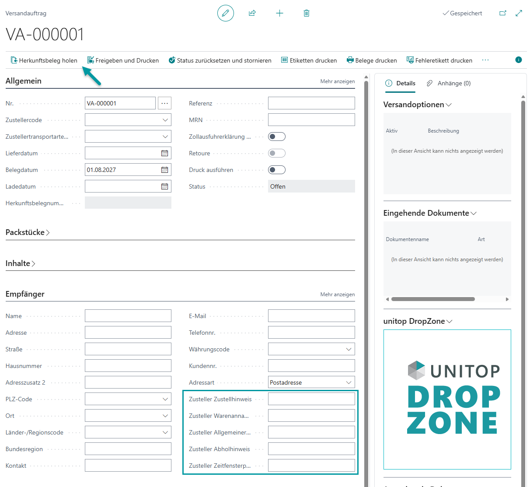Click Mehr anzeigen in Allgemein section
The image size is (530, 487).
point(338,81)
